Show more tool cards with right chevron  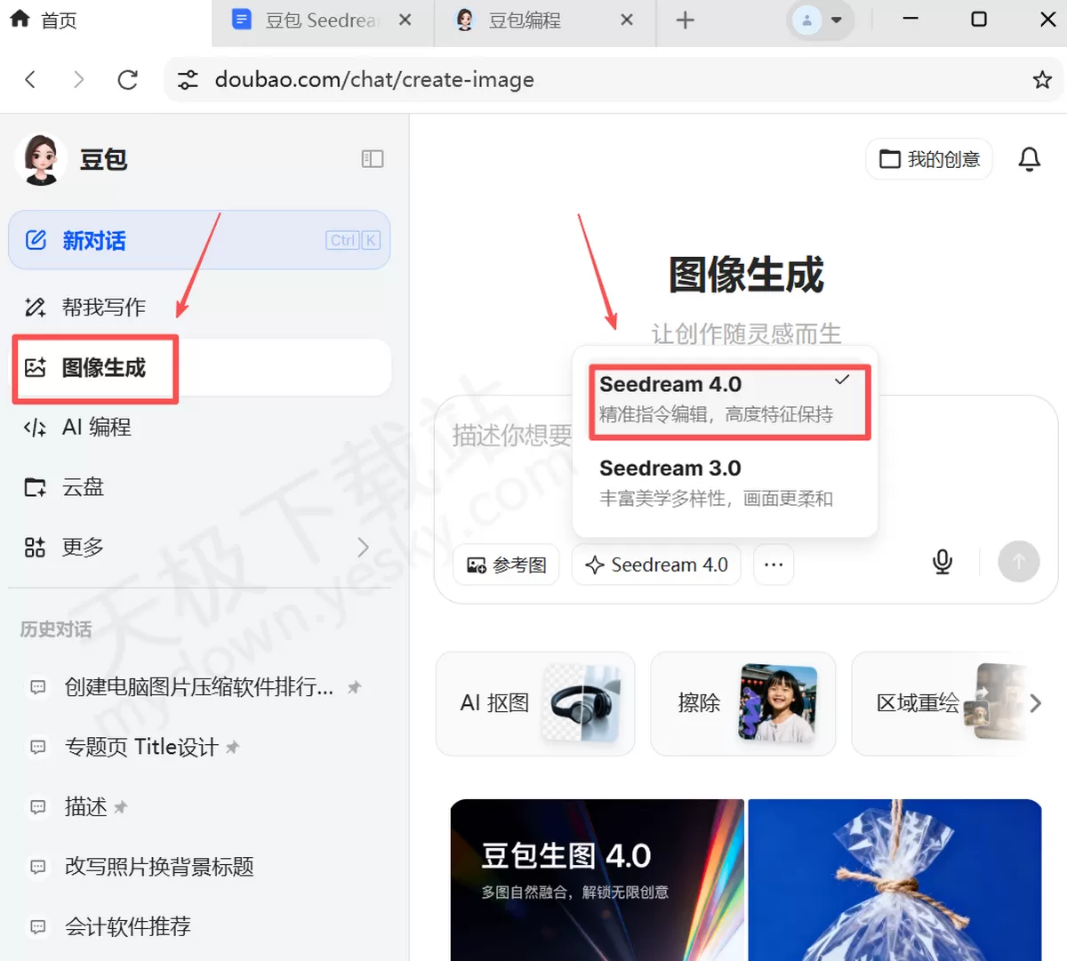(x=1035, y=703)
